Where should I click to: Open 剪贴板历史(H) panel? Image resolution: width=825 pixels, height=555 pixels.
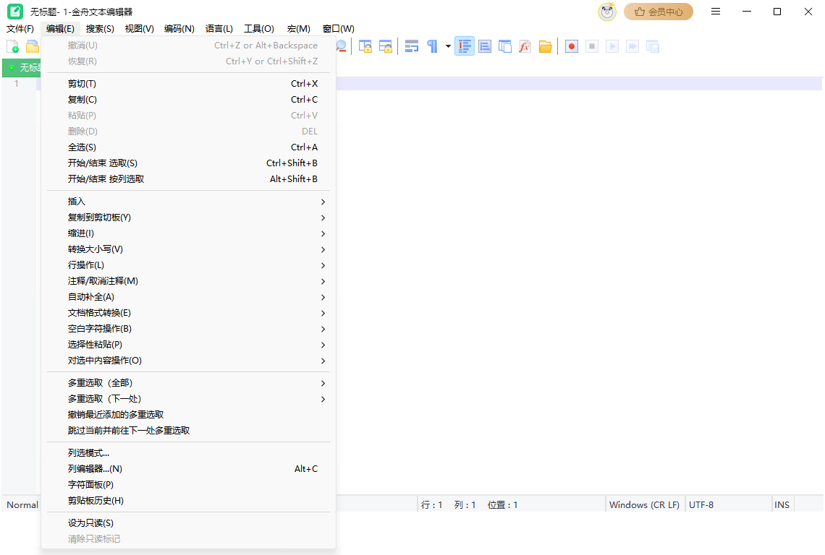188,500
